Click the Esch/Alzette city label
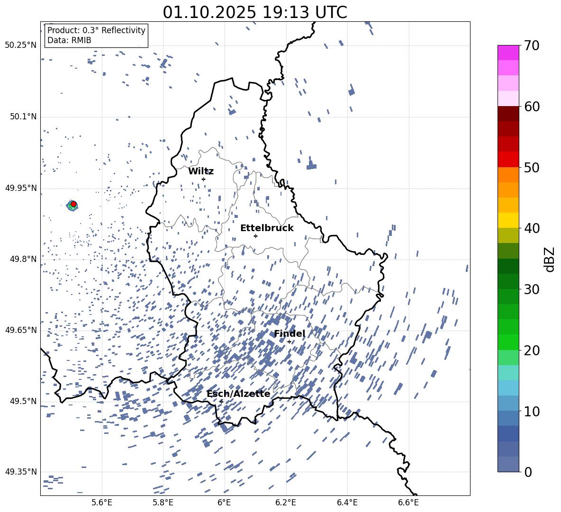 tap(238, 394)
